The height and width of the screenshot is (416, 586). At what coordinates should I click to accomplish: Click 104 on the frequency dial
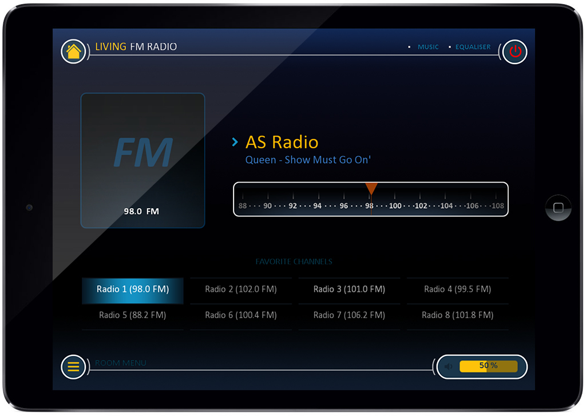(x=446, y=206)
